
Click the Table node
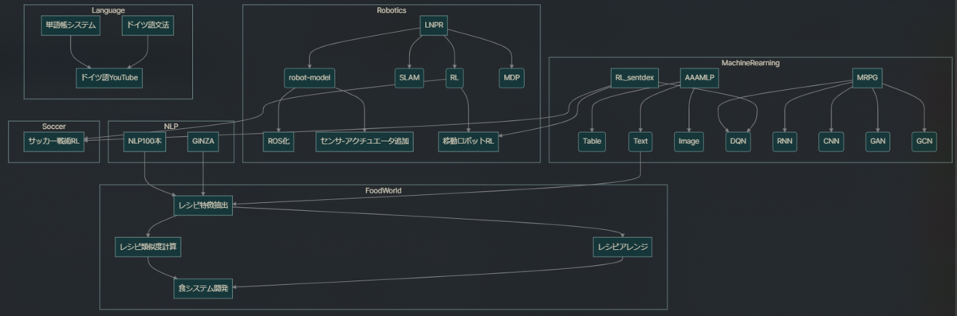point(592,142)
